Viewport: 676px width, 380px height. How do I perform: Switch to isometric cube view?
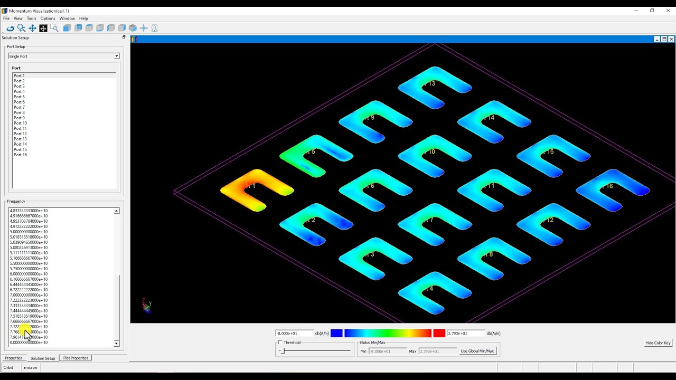coord(133,28)
